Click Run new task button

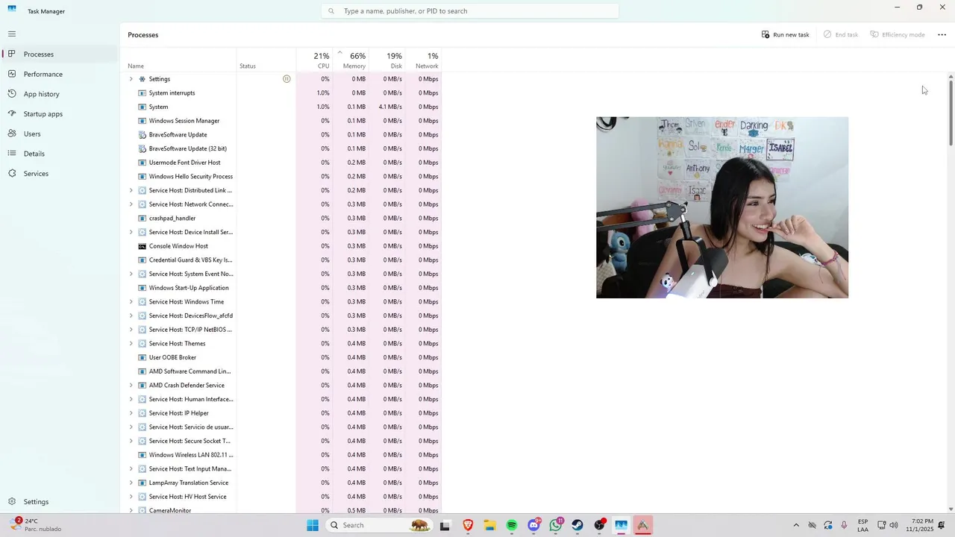tap(785, 35)
